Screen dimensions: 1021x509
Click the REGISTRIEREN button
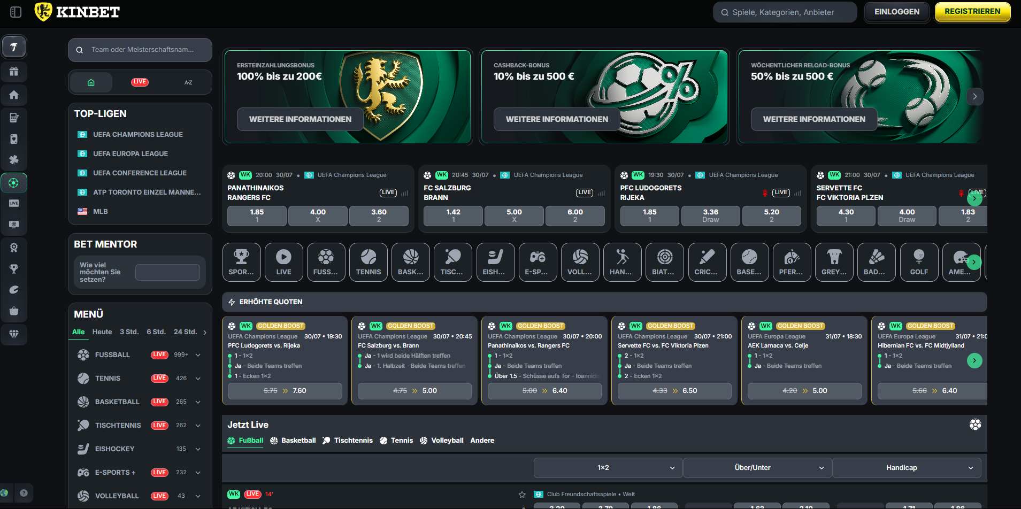pos(972,12)
